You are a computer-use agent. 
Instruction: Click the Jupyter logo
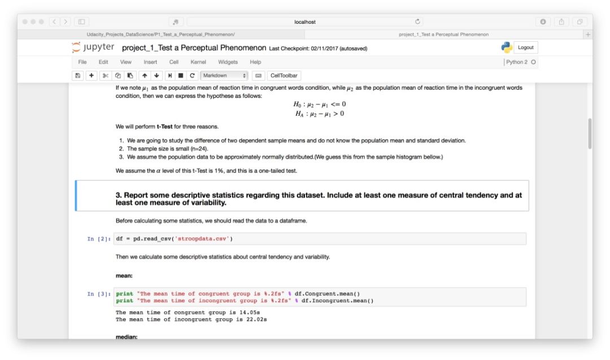point(93,47)
